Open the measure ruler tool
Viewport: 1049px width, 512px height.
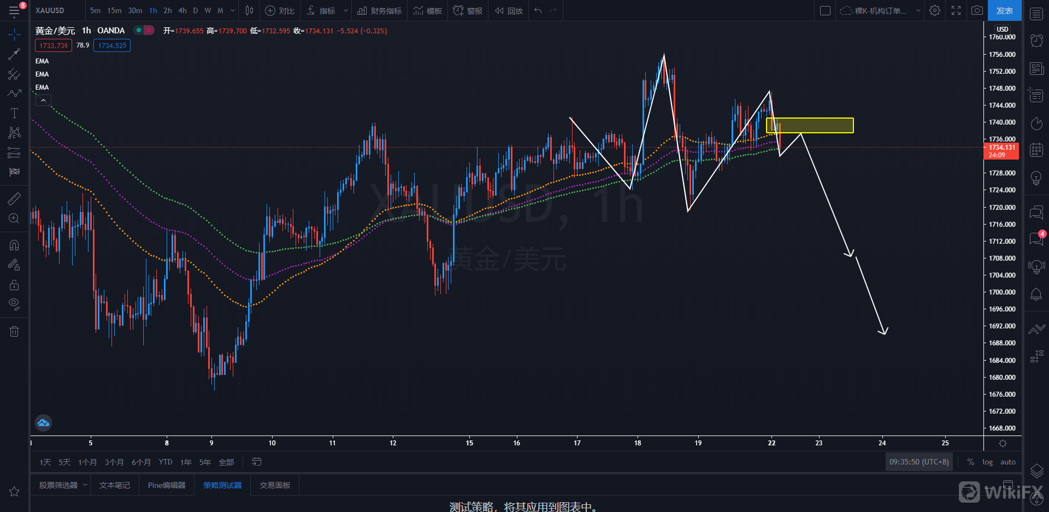click(14, 199)
